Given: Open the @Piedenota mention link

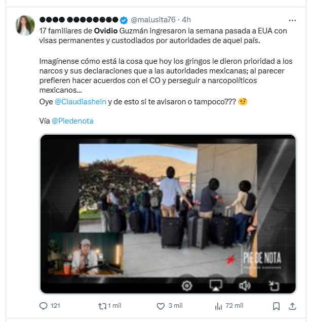Looking at the screenshot, I should [72, 121].
